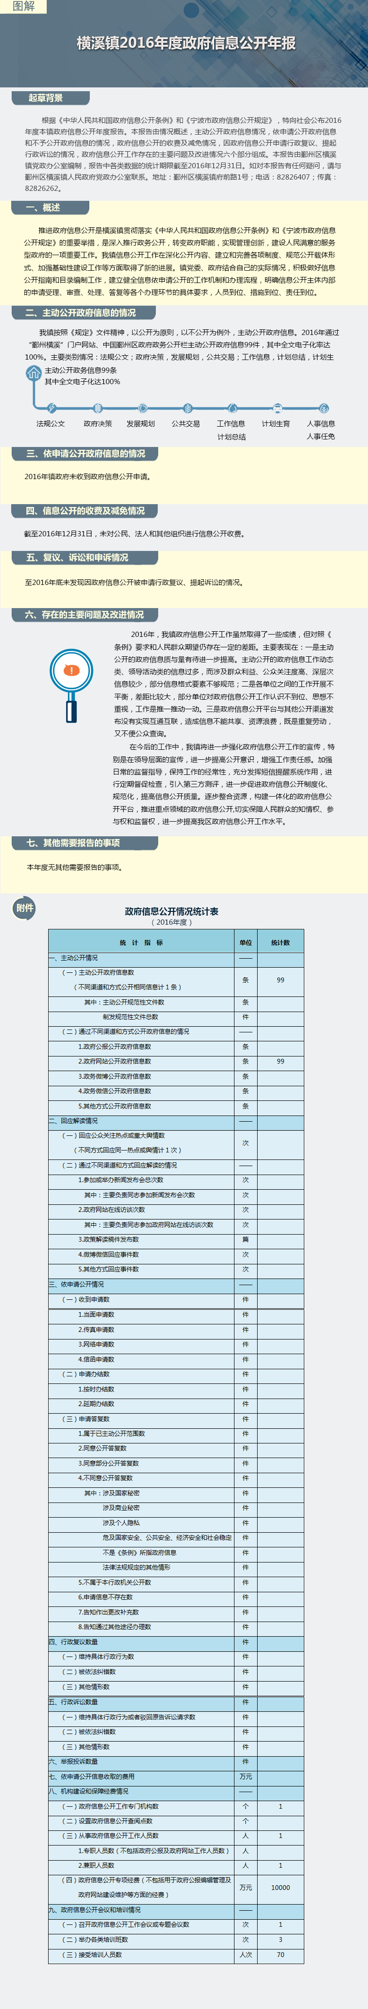
Task: Click the table title 政府信息公开情况统计表
Action: pos(171,911)
